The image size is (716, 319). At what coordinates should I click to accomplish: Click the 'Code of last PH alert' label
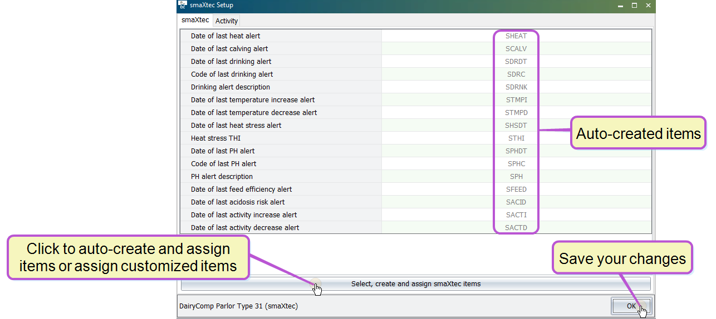[223, 163]
